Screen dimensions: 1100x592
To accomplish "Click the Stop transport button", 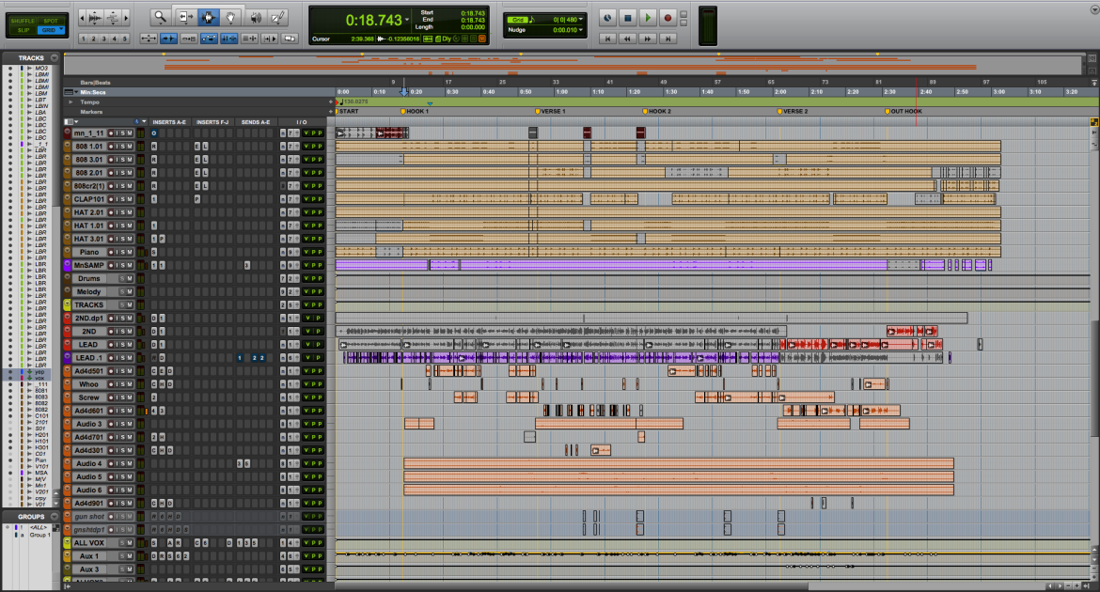I will [x=628, y=18].
